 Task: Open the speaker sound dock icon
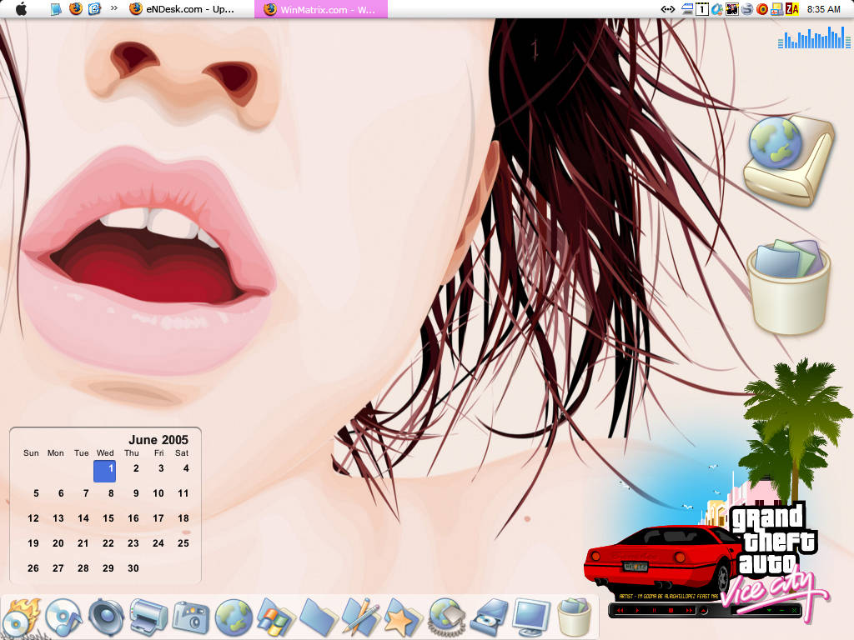[x=106, y=617]
